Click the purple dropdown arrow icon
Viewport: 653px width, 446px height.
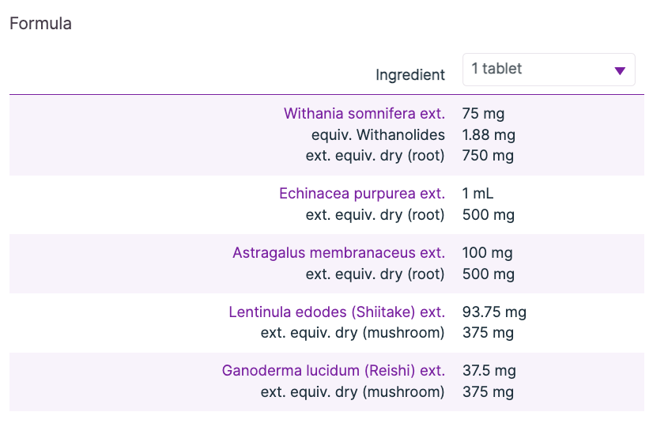pyautogui.click(x=620, y=71)
